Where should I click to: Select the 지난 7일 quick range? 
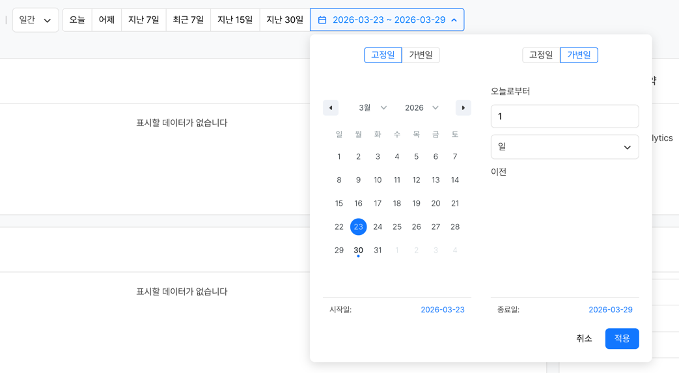click(x=144, y=20)
